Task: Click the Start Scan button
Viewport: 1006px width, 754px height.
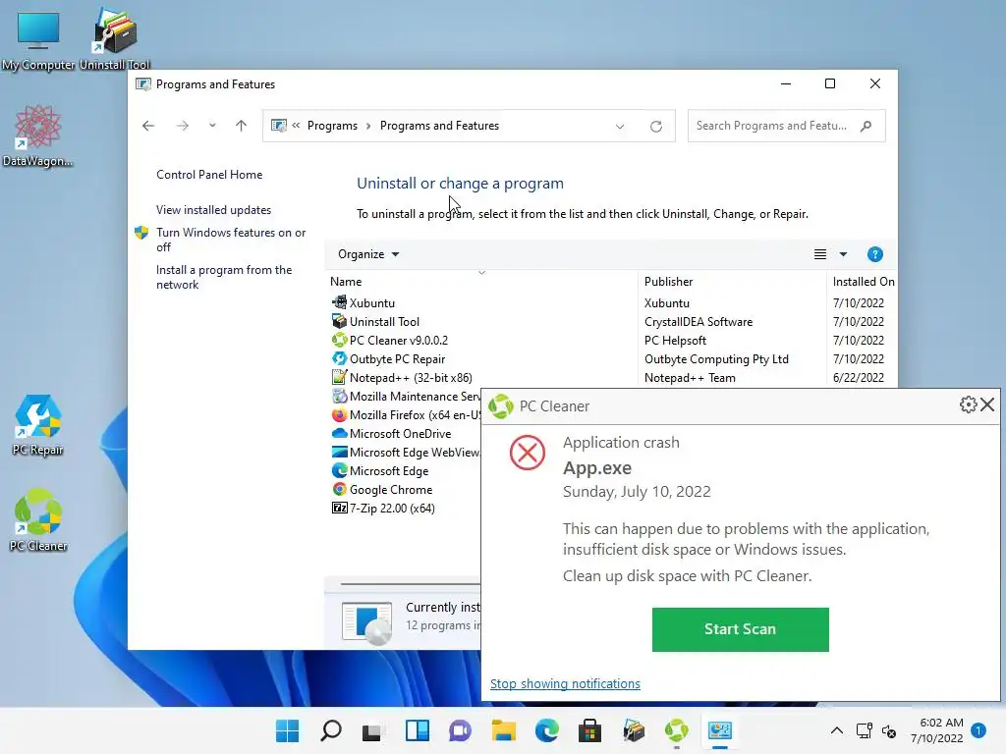Action: tap(741, 629)
